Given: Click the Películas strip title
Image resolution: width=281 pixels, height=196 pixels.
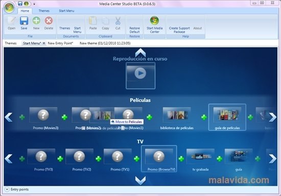Looking at the screenshot, I should click(140, 100).
